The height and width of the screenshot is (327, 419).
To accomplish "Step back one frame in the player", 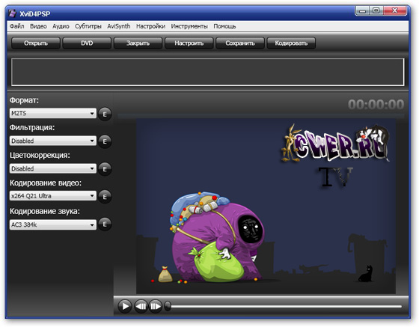I will [141, 306].
